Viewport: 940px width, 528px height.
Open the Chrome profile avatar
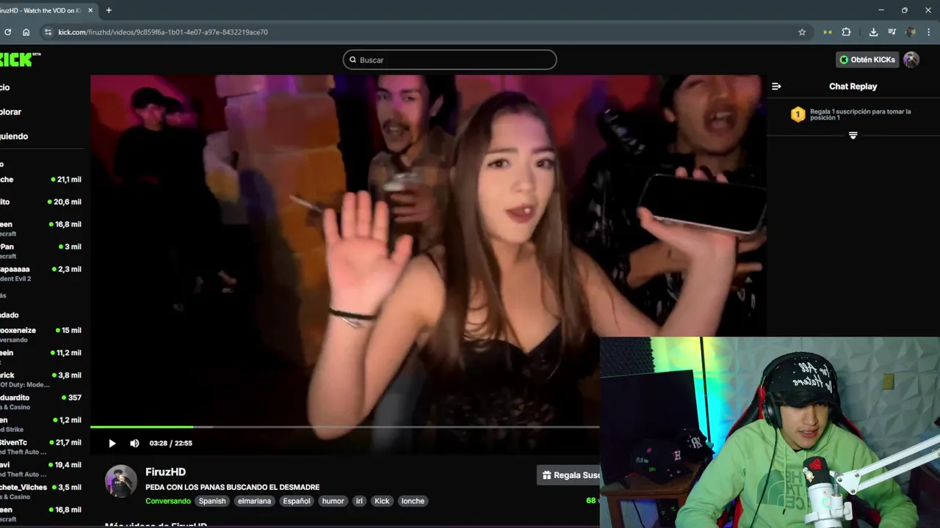[911, 32]
